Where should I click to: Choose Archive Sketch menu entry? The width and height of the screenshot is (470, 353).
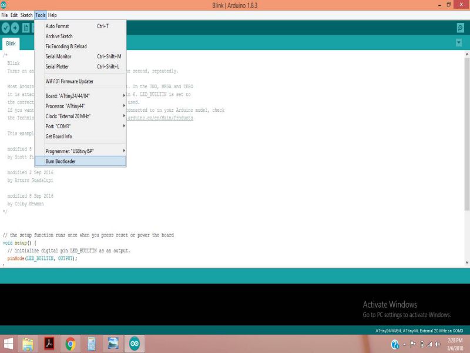(x=80, y=36)
